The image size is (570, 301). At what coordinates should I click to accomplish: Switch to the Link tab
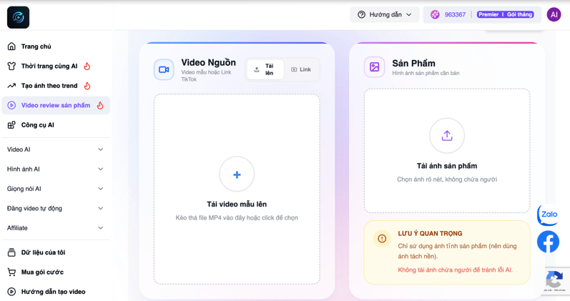(x=301, y=69)
